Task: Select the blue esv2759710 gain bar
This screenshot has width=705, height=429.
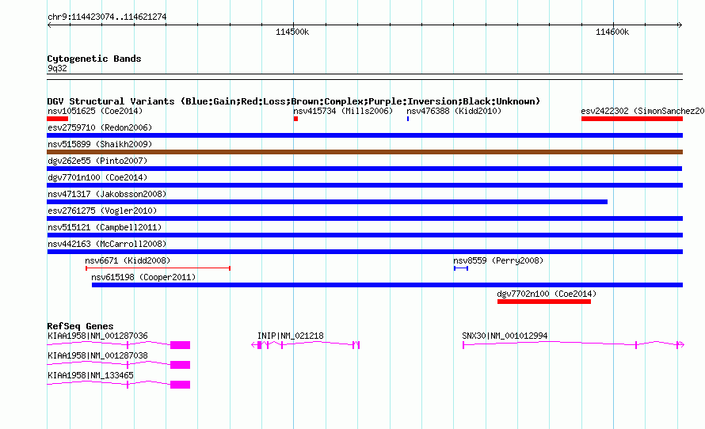Action: point(364,135)
